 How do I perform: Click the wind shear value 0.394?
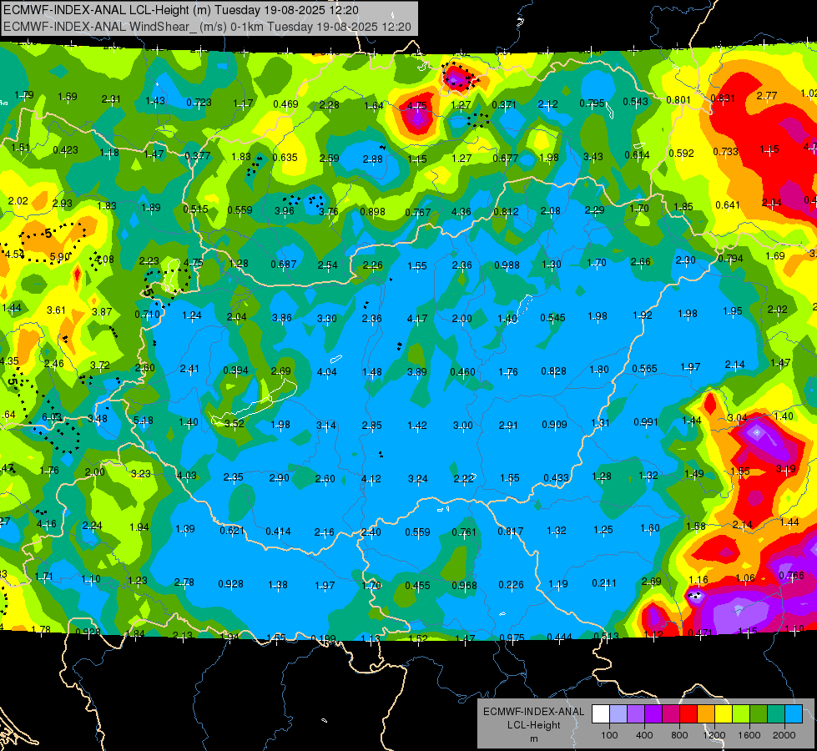(235, 370)
